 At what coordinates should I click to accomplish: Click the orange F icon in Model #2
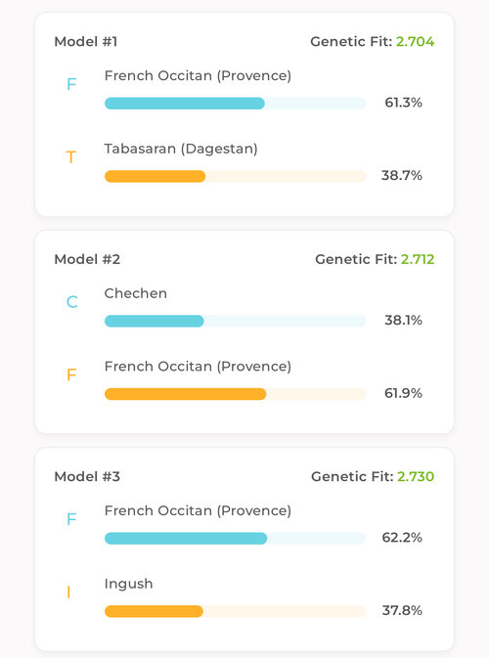71,374
